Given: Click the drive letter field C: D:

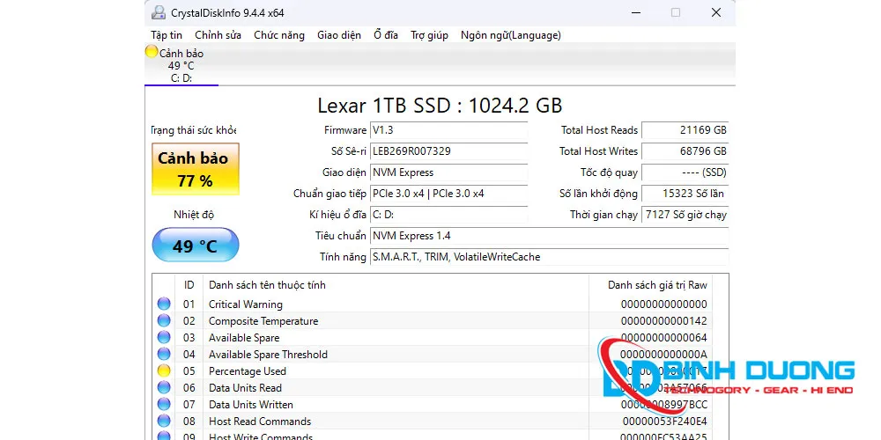Looking at the screenshot, I should pos(449,215).
